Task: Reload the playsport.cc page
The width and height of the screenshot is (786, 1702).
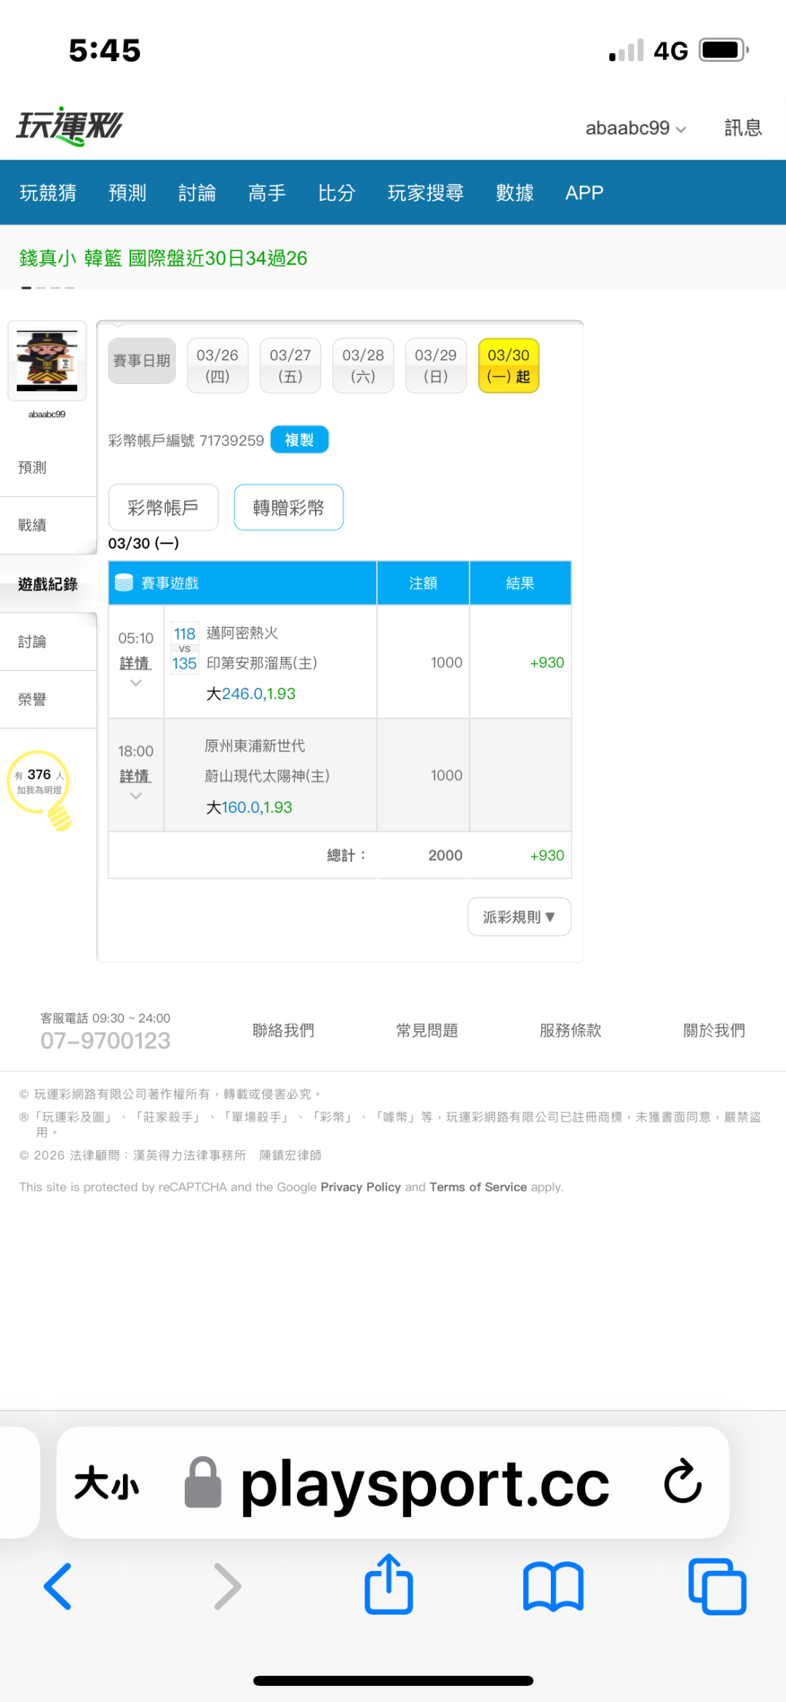Action: tap(682, 1481)
